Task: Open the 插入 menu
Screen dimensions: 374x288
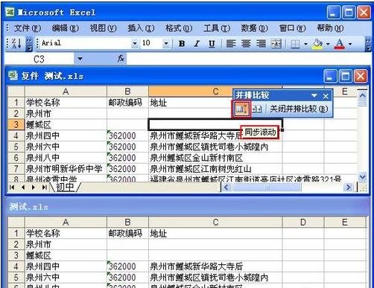Action: [141, 28]
